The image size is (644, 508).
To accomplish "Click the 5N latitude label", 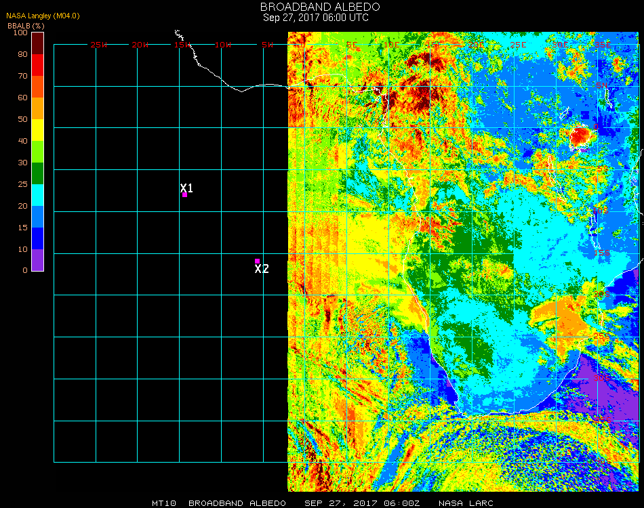I will point(601,86).
